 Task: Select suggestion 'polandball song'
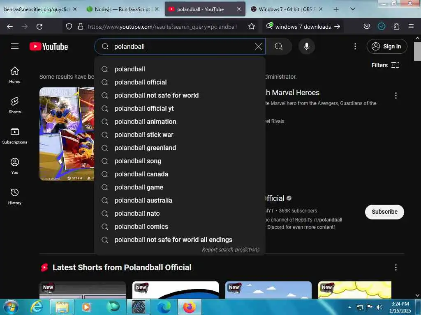click(x=180, y=161)
